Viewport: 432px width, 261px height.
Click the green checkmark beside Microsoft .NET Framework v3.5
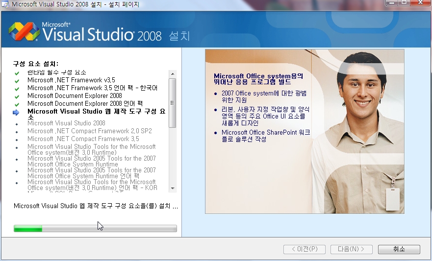17,81
